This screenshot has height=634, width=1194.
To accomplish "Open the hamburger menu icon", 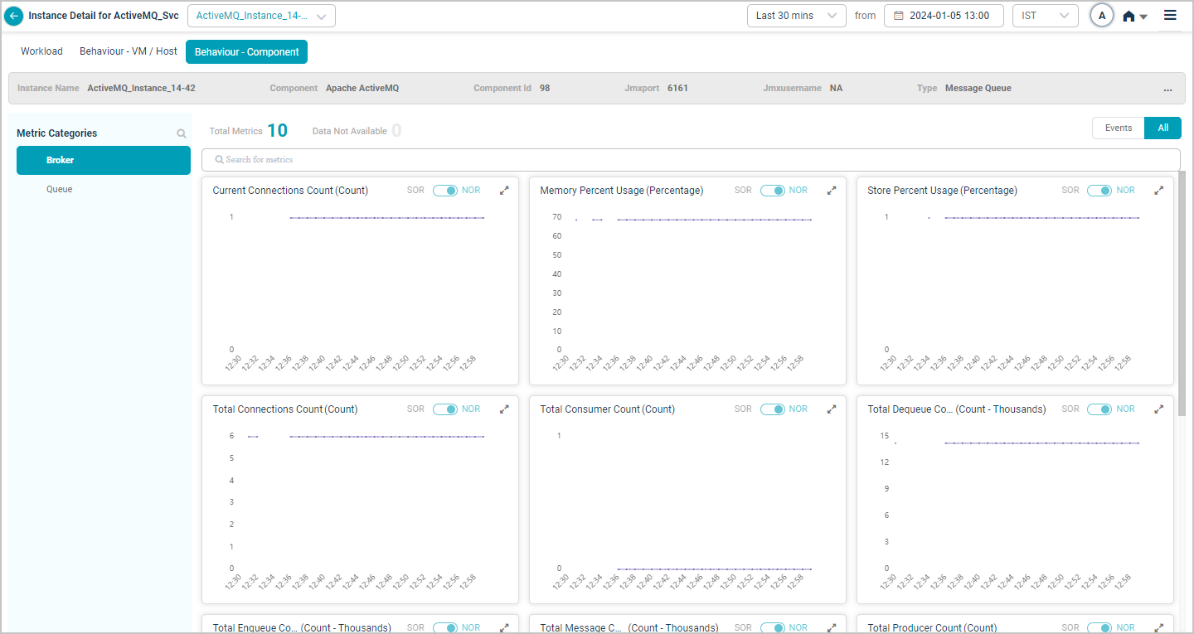I will [x=1170, y=16].
